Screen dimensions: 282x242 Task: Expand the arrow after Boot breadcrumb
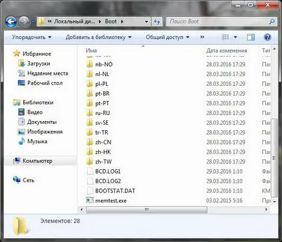[122, 21]
